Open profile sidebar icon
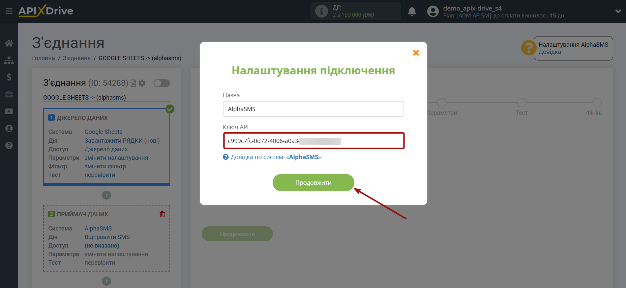The width and height of the screenshot is (626, 288). 9,129
